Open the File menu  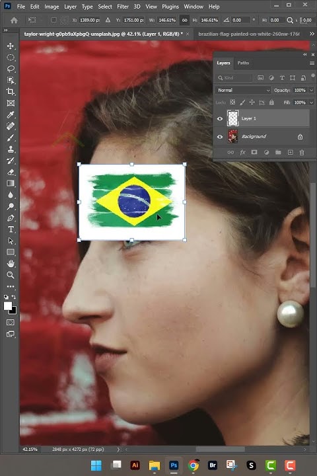click(21, 7)
